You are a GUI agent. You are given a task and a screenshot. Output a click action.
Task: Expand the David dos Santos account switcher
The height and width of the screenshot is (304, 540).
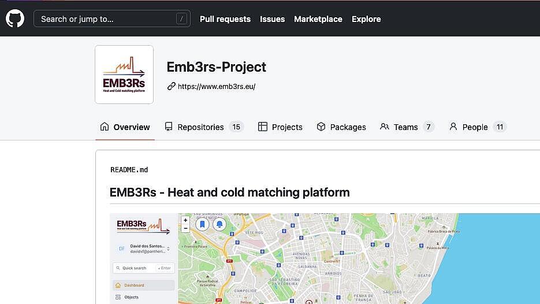click(x=168, y=249)
